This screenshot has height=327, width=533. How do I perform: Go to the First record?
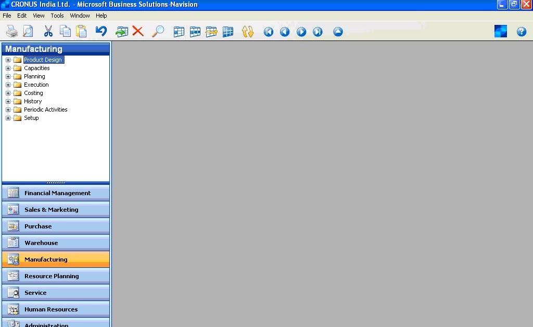269,32
